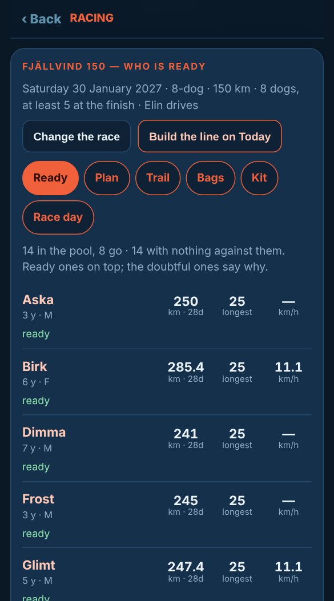
Task: Click Aska's ready status label
Action: pyautogui.click(x=36, y=334)
